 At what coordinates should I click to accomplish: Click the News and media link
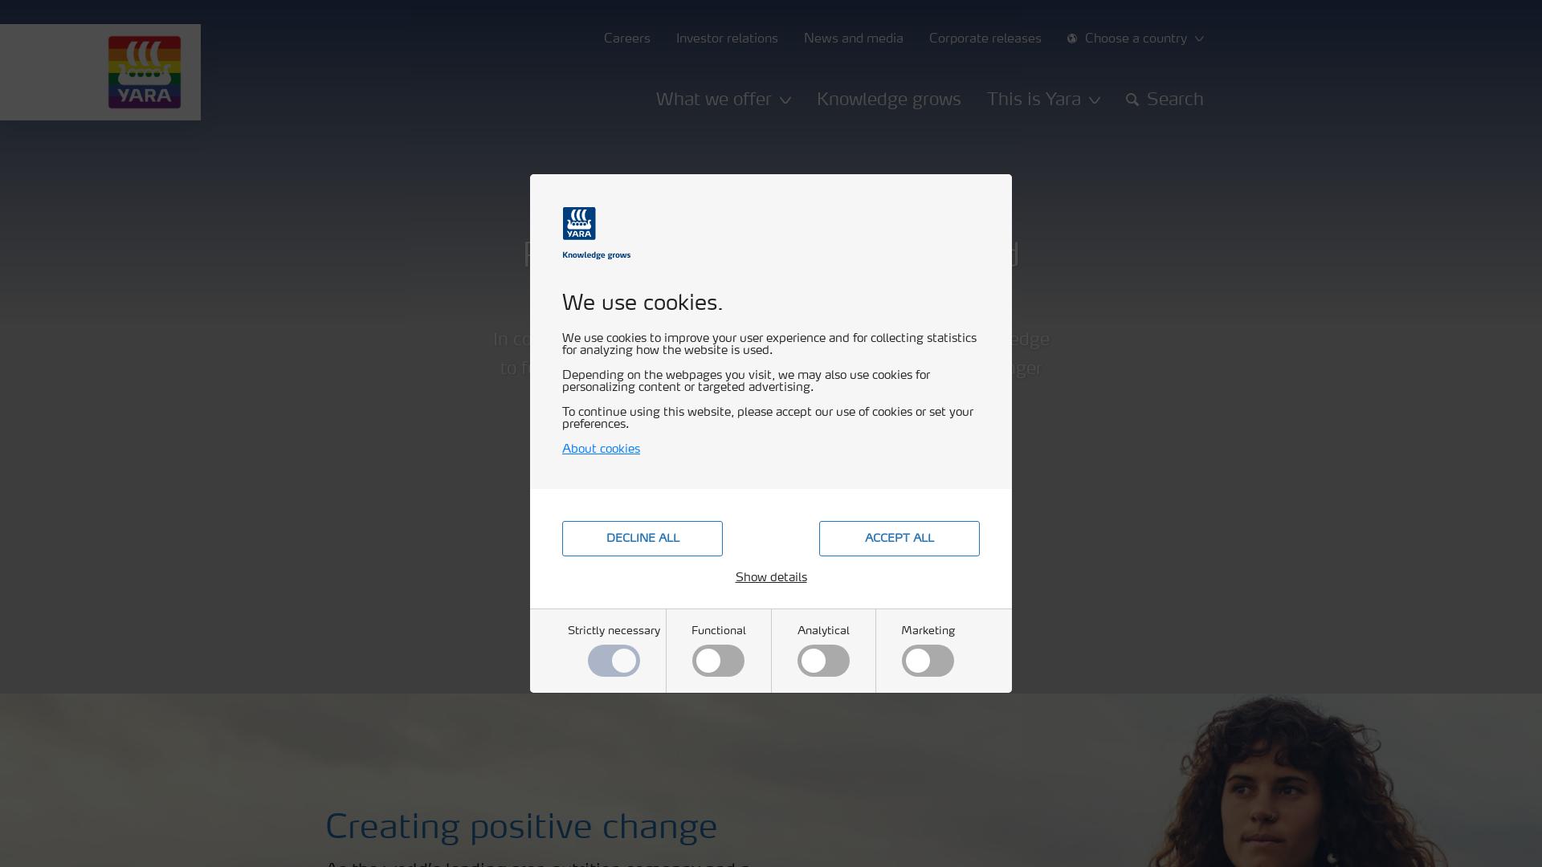(x=853, y=37)
